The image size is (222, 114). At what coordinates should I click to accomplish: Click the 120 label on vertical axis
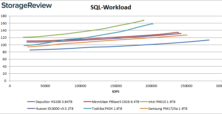click(x=3, y=38)
